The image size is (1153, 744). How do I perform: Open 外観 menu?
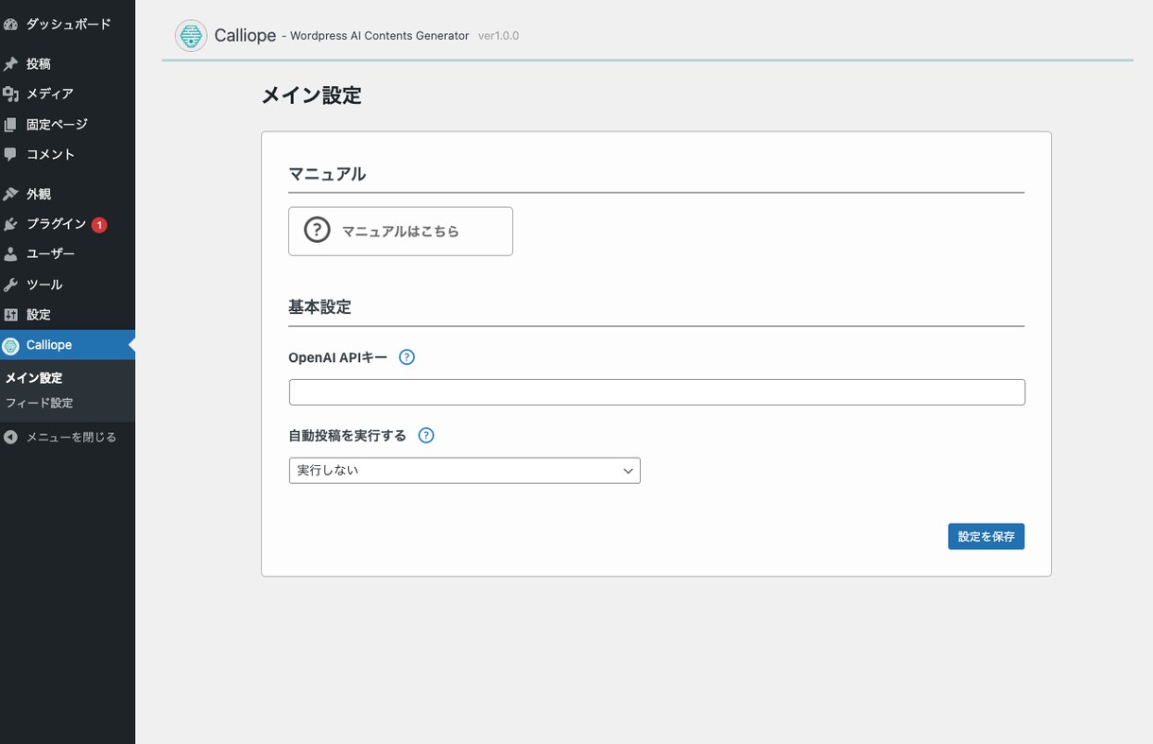[67, 194]
